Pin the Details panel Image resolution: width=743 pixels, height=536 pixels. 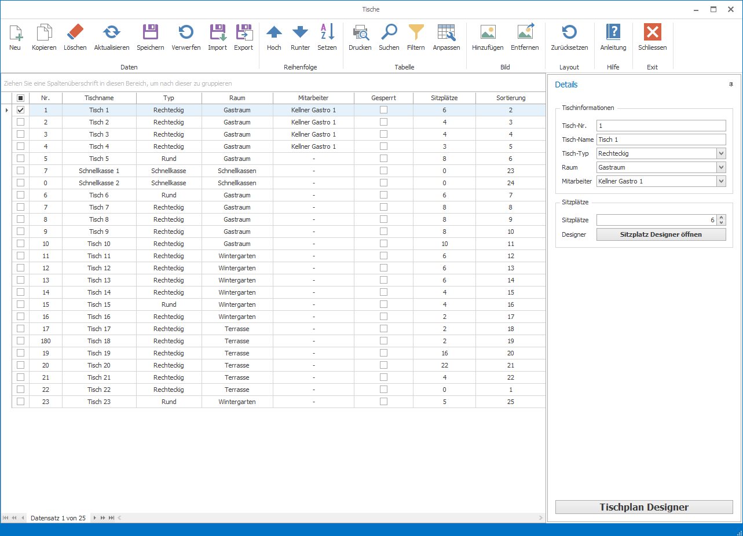(x=731, y=85)
